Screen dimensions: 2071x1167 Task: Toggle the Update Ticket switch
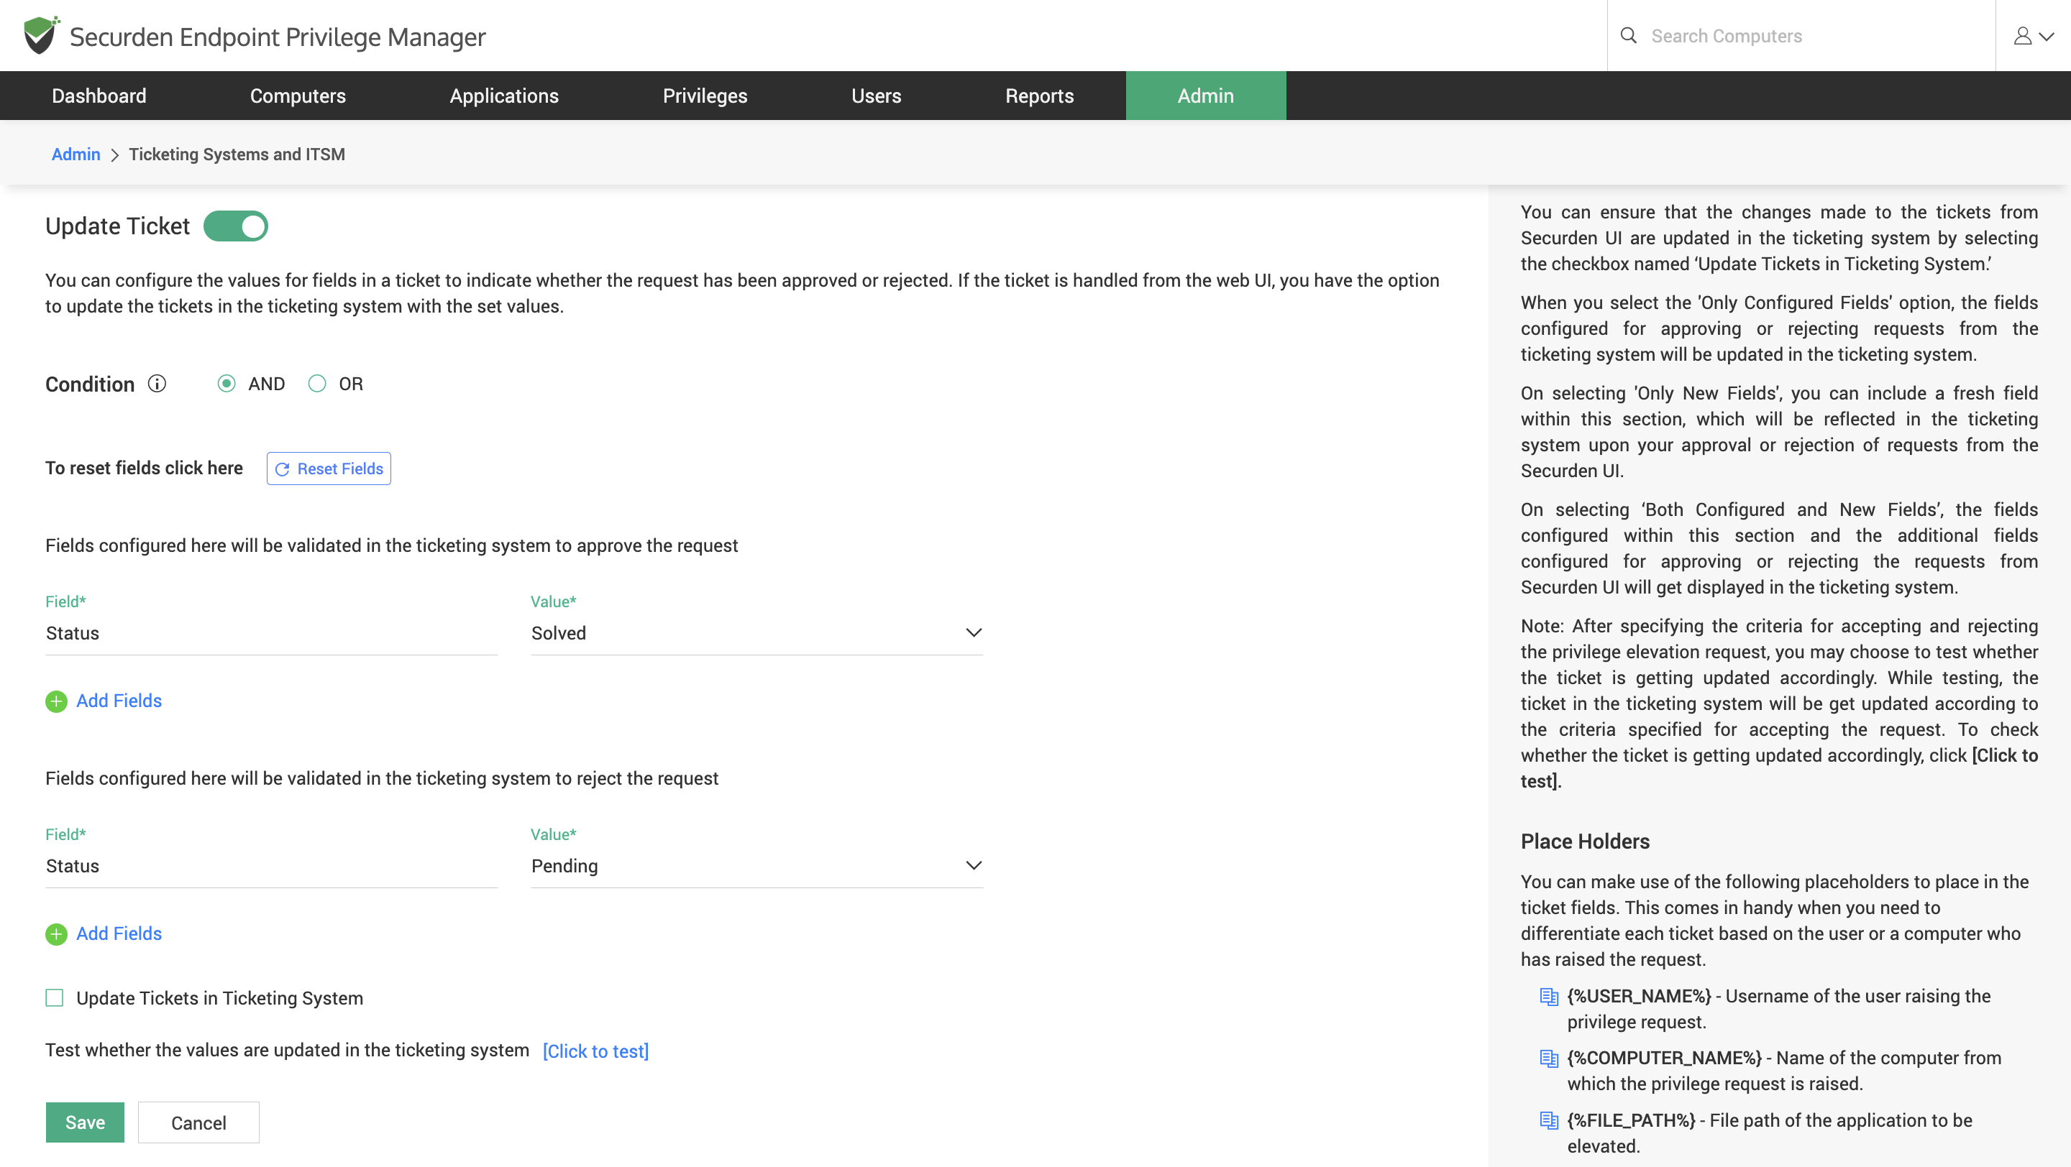tap(236, 226)
